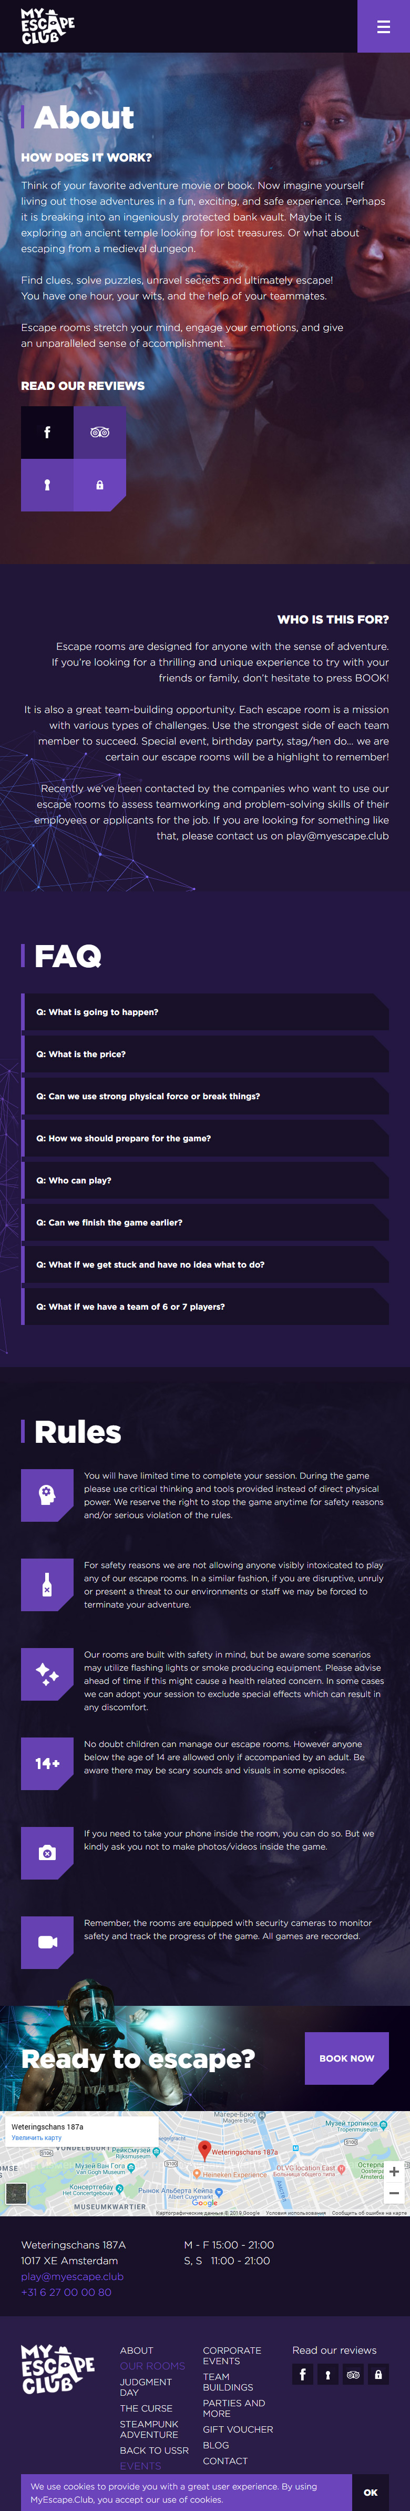Viewport: 410px width, 2511px height.
Task: Accept cookies with the OK button
Action: pyautogui.click(x=370, y=2492)
